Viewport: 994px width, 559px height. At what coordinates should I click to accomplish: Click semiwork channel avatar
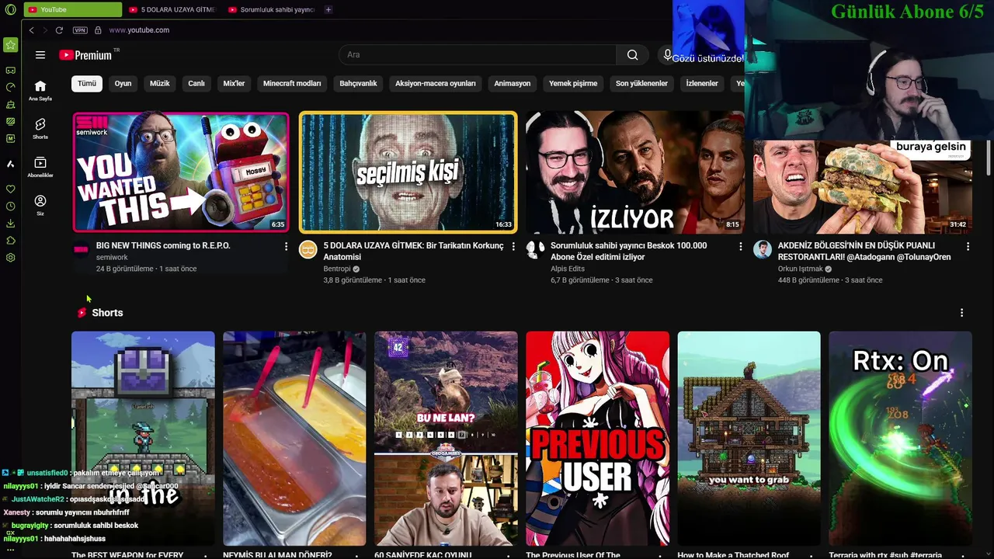(81, 250)
